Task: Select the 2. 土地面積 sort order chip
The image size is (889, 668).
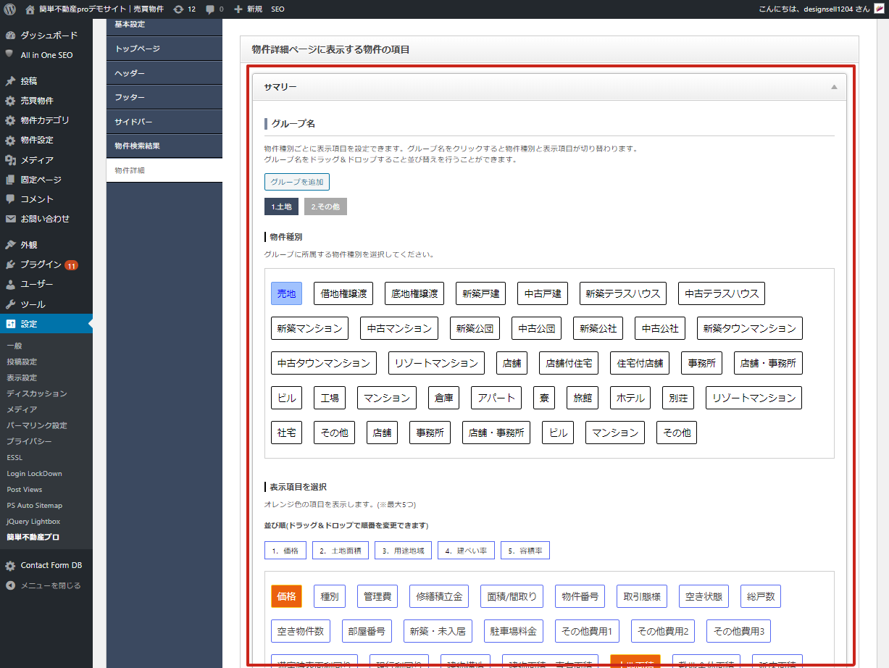Action: [341, 551]
